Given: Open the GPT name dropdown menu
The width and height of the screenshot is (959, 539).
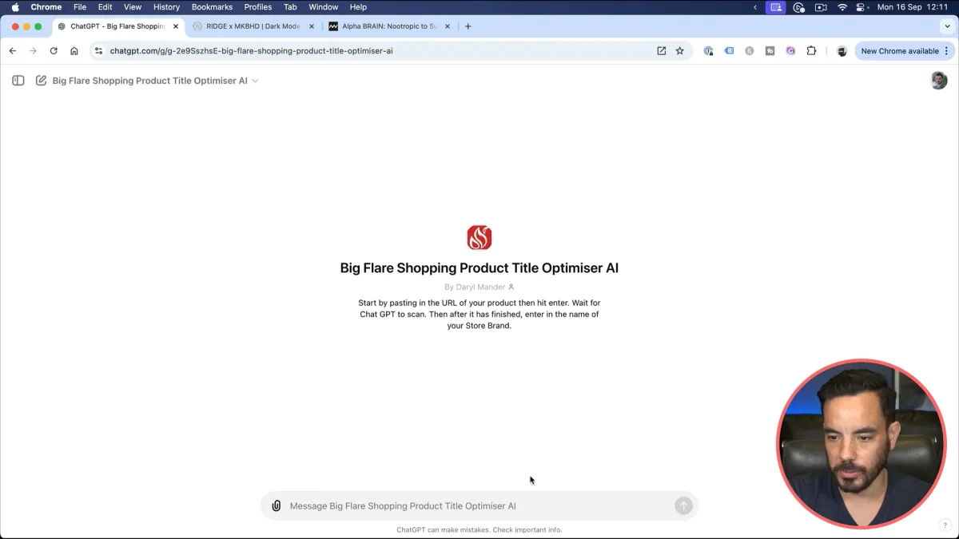Looking at the screenshot, I should (x=155, y=81).
